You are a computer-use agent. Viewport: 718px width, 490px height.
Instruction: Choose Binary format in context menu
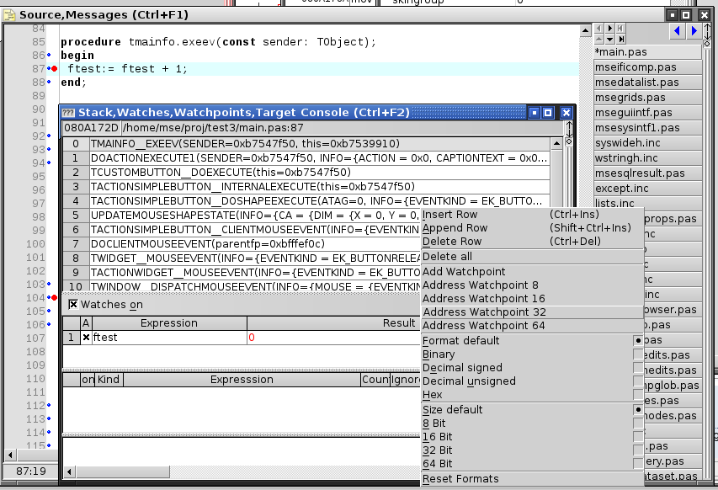point(438,354)
